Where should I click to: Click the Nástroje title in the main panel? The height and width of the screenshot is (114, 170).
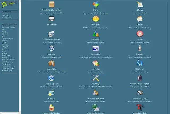coord(96,84)
